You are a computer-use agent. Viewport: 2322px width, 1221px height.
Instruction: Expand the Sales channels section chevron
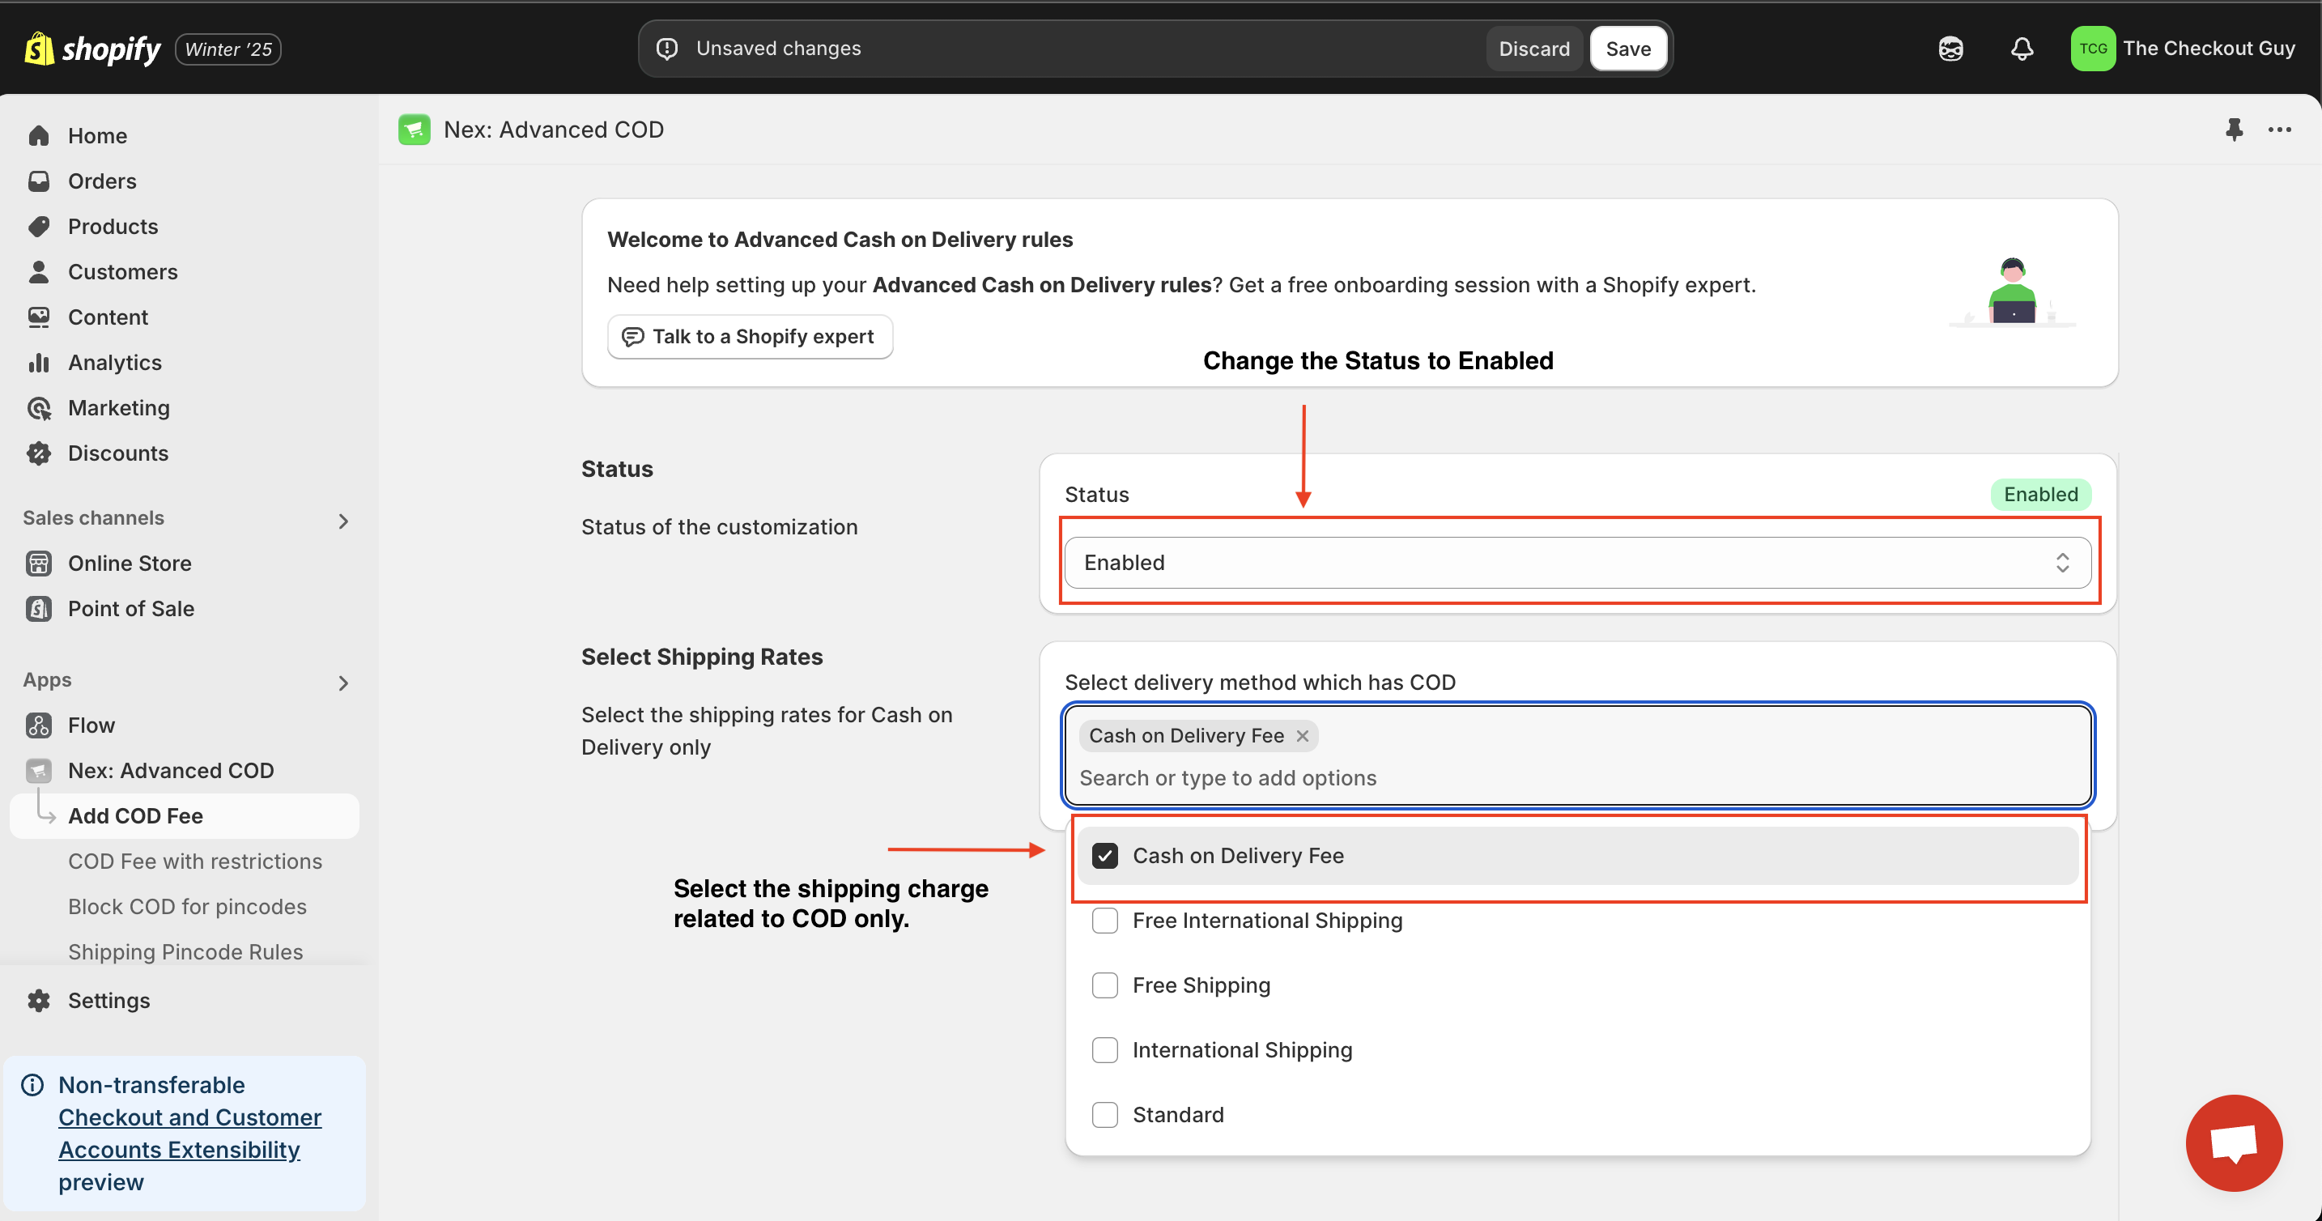pyautogui.click(x=344, y=519)
